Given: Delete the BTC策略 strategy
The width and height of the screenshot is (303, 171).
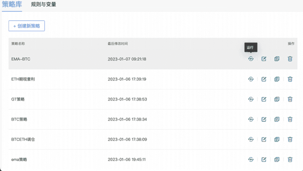Looking at the screenshot, I should click(x=290, y=119).
